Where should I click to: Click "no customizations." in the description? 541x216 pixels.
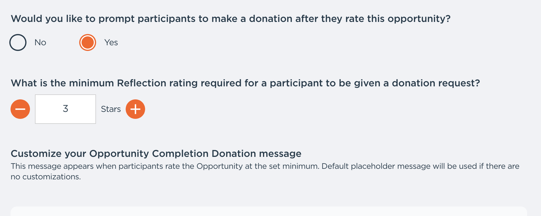(46, 177)
